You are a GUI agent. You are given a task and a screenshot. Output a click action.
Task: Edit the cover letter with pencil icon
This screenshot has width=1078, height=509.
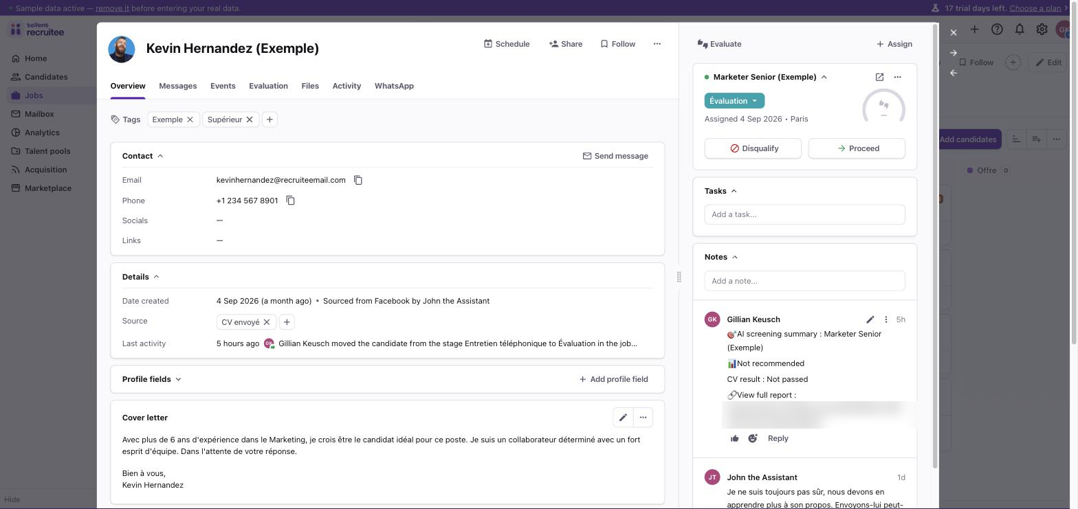(x=623, y=418)
